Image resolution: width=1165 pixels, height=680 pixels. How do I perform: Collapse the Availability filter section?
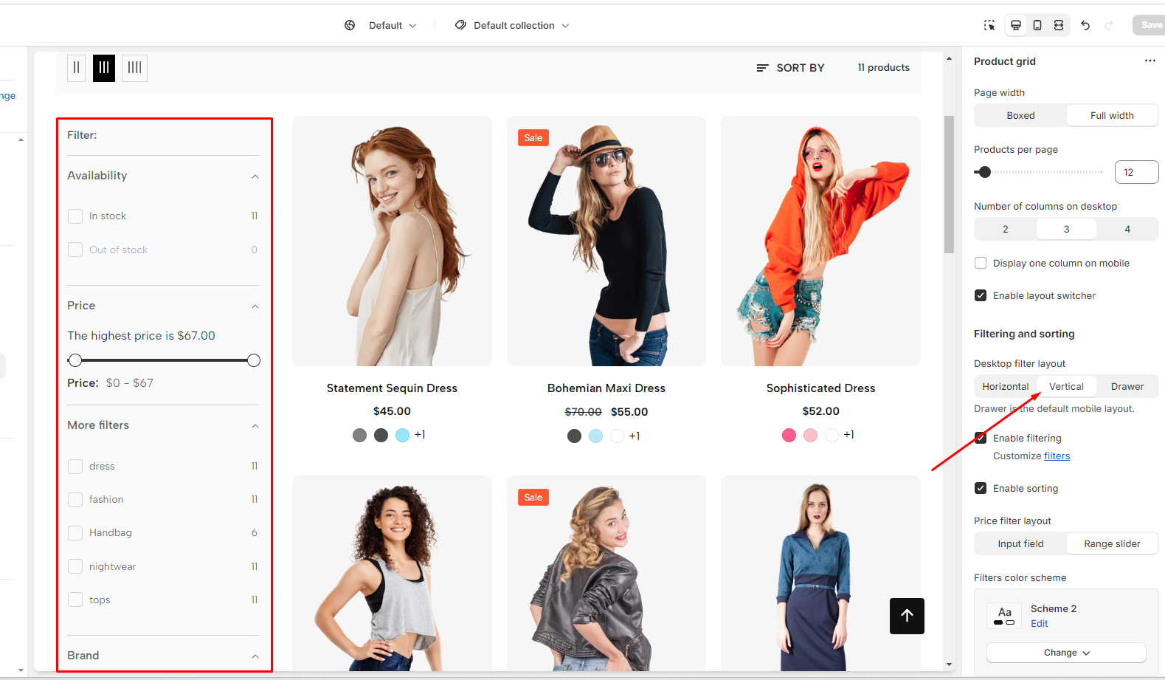(x=255, y=176)
